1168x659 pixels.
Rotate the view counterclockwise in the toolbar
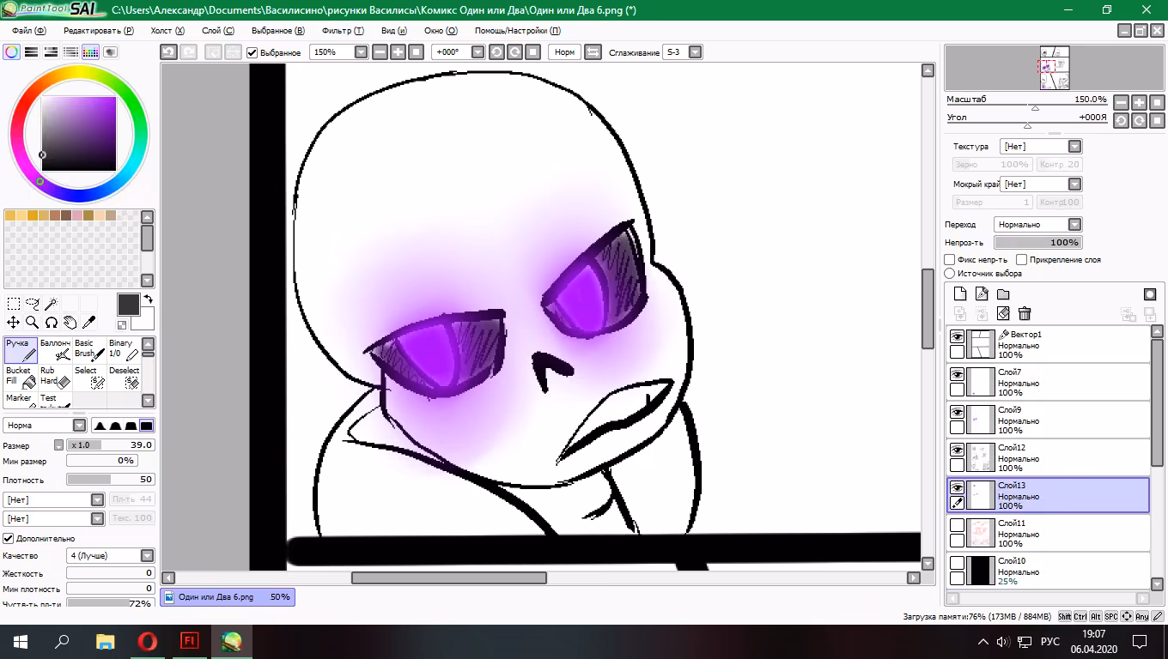click(x=496, y=52)
